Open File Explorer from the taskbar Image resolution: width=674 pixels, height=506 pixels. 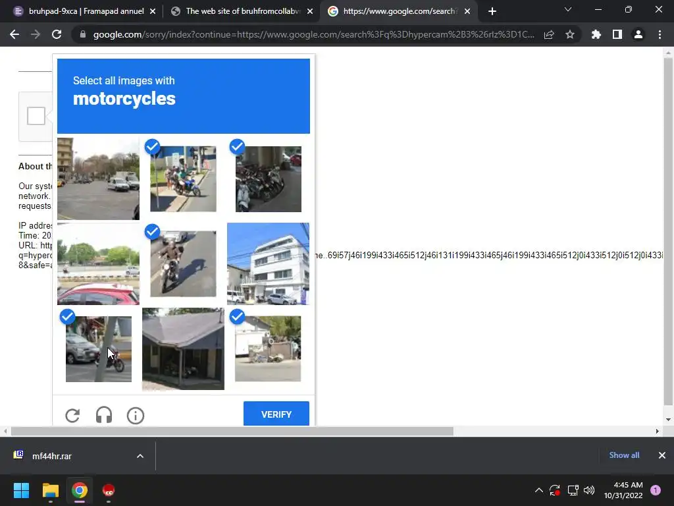50,490
